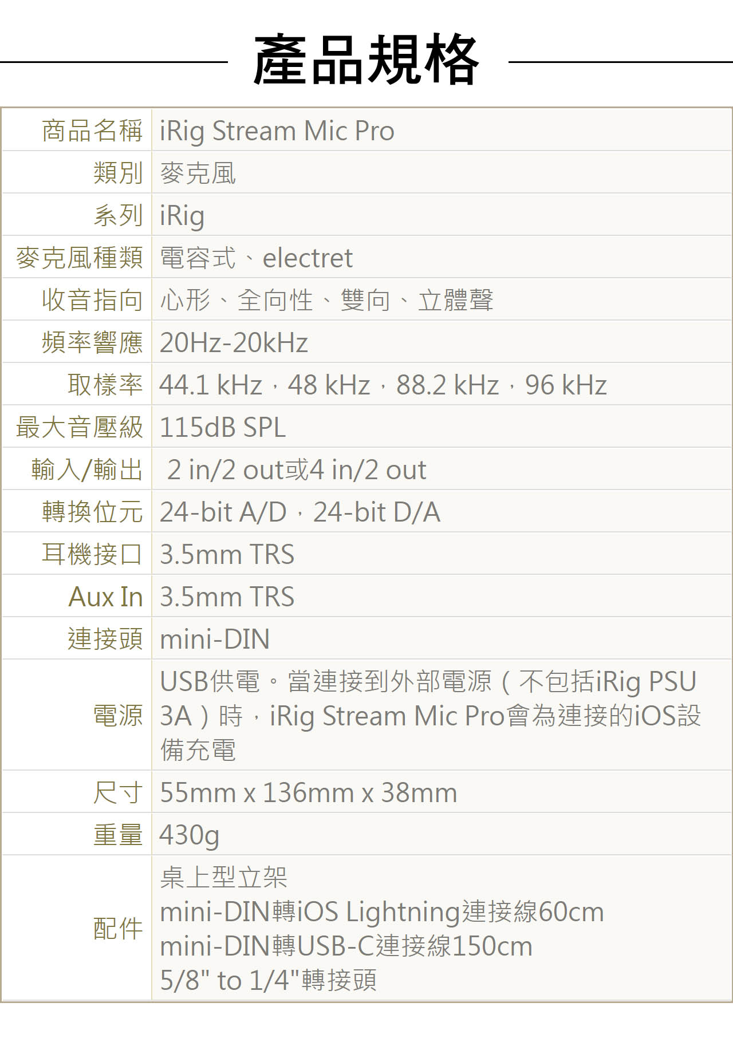Click the 430g weight value
Screen dimensions: 733x1042
pyautogui.click(x=190, y=835)
